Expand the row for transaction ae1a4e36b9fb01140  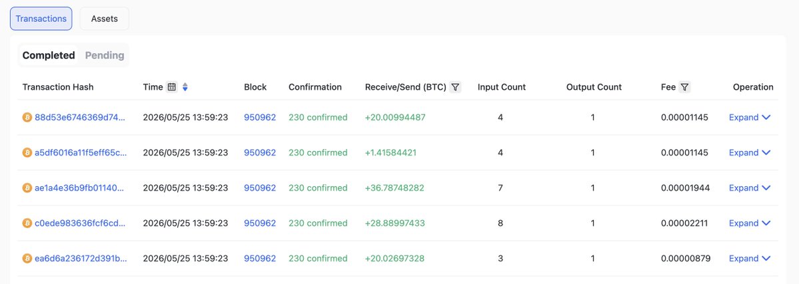[750, 188]
